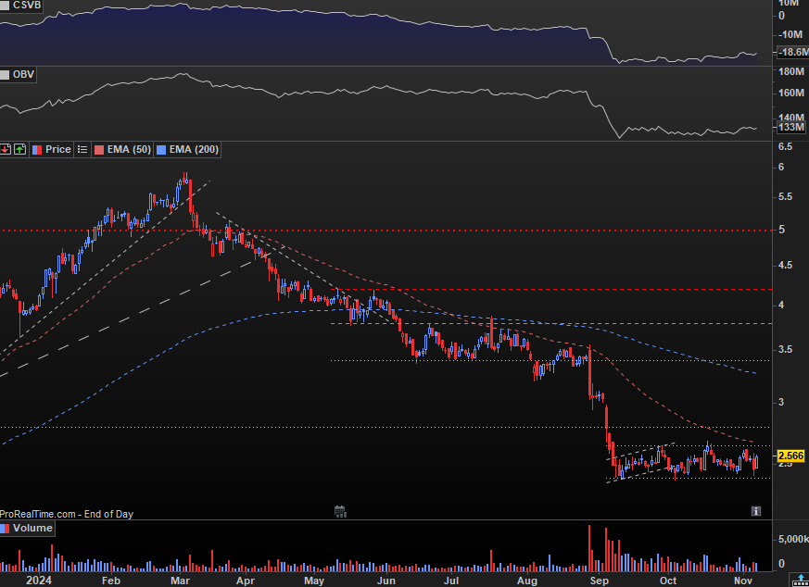Click the EMA (50) red color swatch
The height and width of the screenshot is (587, 809).
(99, 150)
